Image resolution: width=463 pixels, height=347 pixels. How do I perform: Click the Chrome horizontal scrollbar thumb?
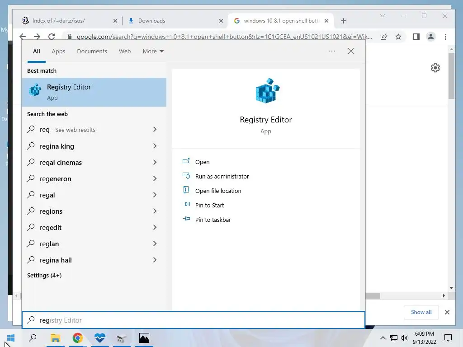373,295
